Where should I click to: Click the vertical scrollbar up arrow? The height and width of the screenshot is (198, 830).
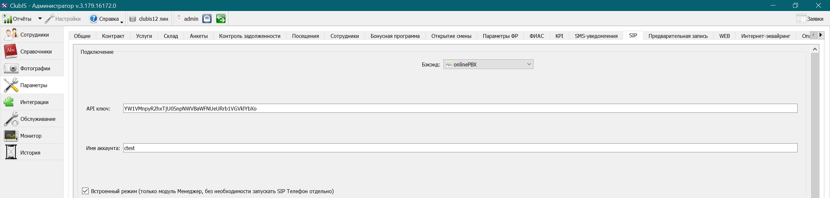pyautogui.click(x=815, y=49)
